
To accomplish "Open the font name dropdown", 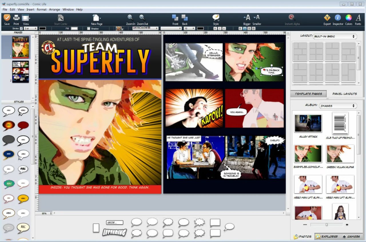I will coord(145,28).
